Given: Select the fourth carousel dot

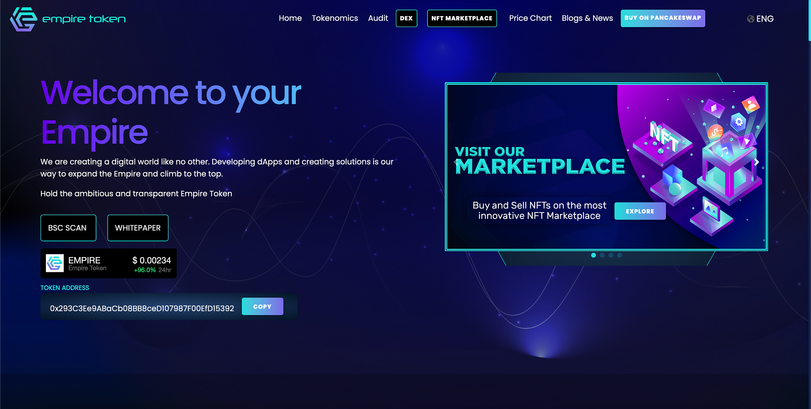Looking at the screenshot, I should (619, 255).
